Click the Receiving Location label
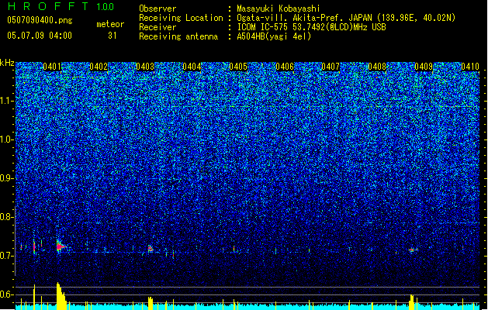Viewport: 488px width, 310px height. [x=181, y=18]
